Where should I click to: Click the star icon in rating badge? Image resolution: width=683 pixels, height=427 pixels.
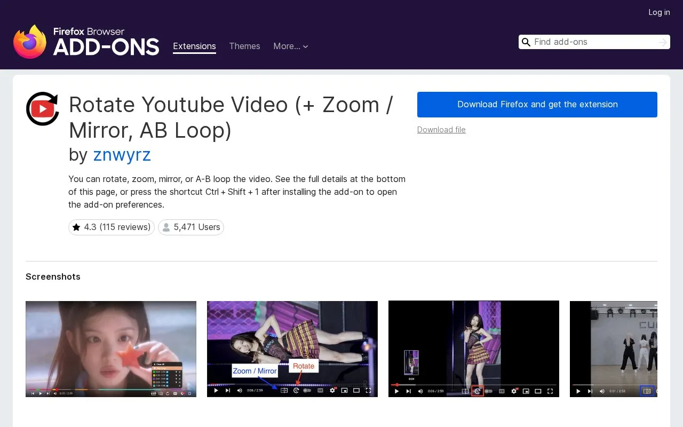76,227
